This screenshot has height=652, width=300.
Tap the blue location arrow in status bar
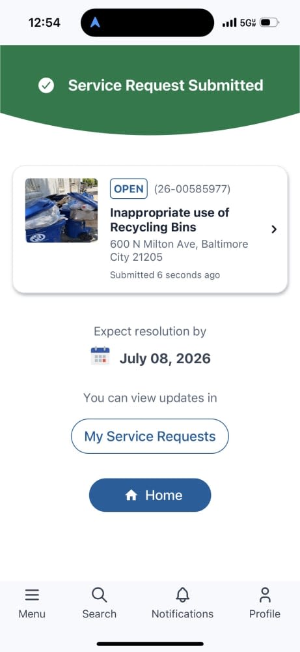[95, 22]
